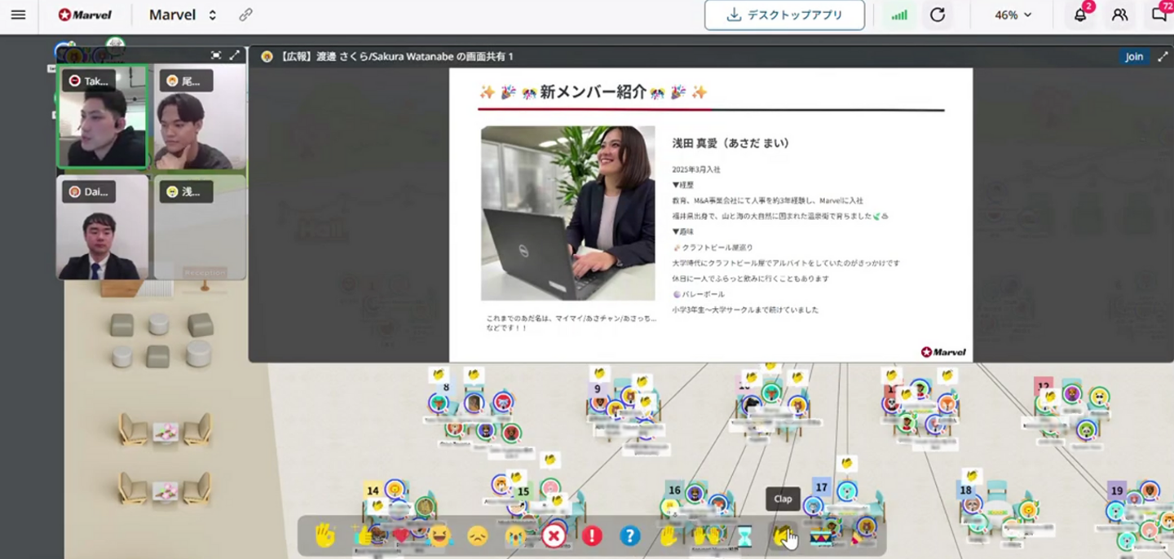Send the red heart reaction
1174x559 pixels.
pyautogui.click(x=400, y=535)
